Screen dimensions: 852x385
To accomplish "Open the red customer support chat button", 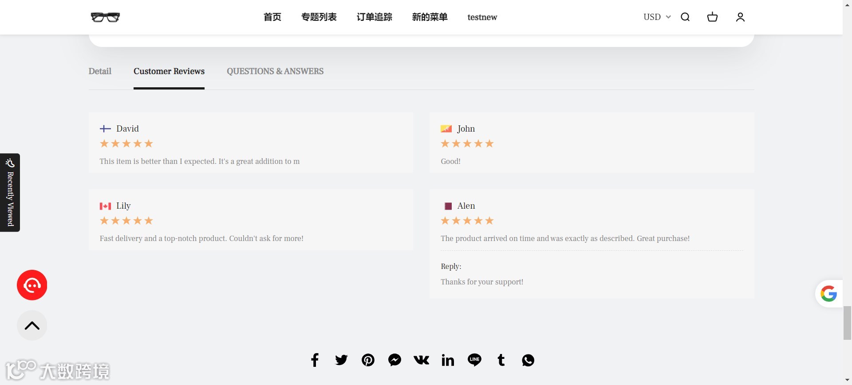I will tap(32, 285).
